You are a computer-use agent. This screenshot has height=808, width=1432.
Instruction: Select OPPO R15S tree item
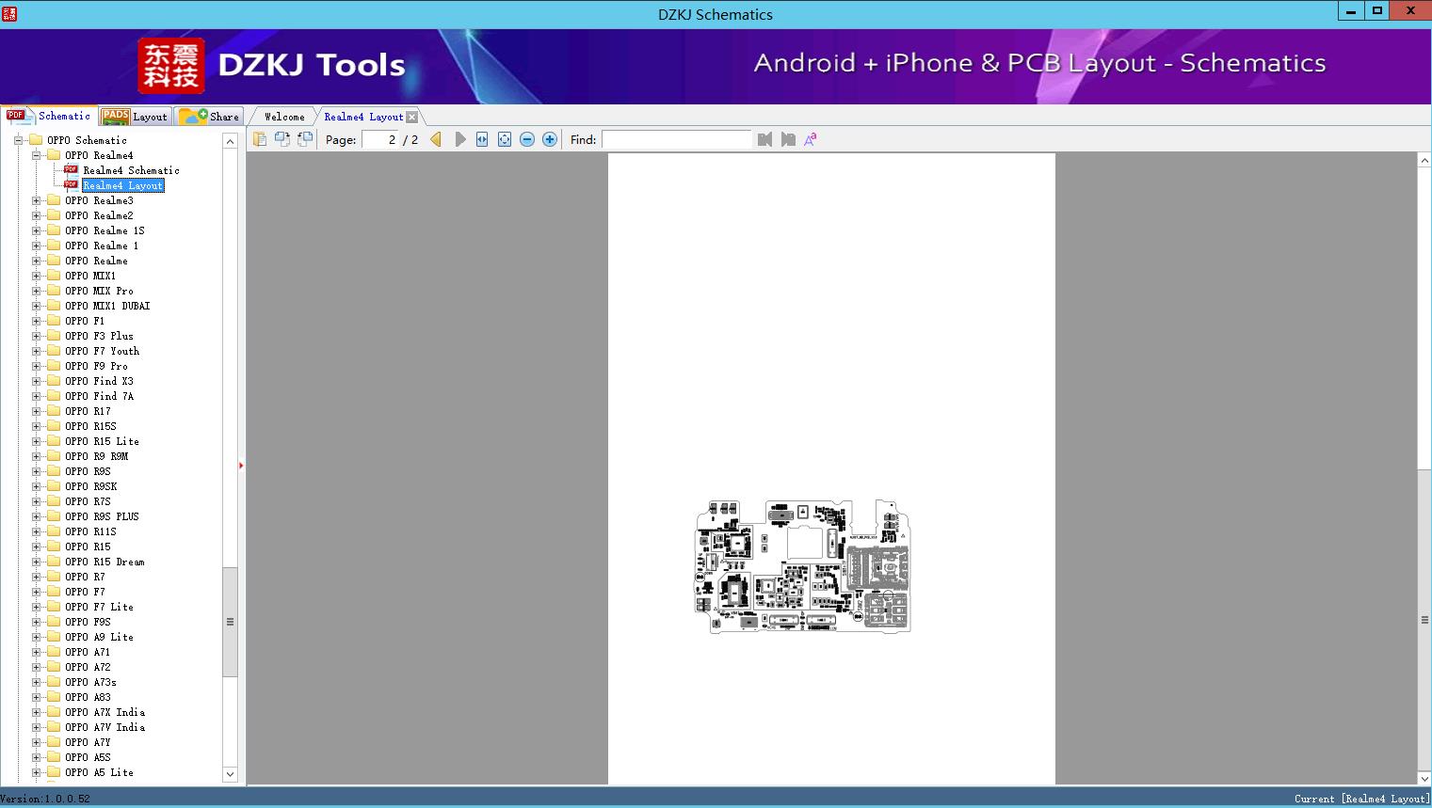tap(90, 426)
